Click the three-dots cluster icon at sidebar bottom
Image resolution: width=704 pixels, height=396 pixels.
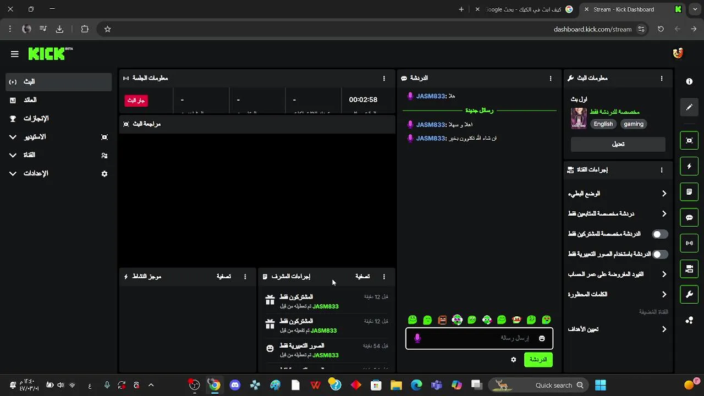pos(689,320)
